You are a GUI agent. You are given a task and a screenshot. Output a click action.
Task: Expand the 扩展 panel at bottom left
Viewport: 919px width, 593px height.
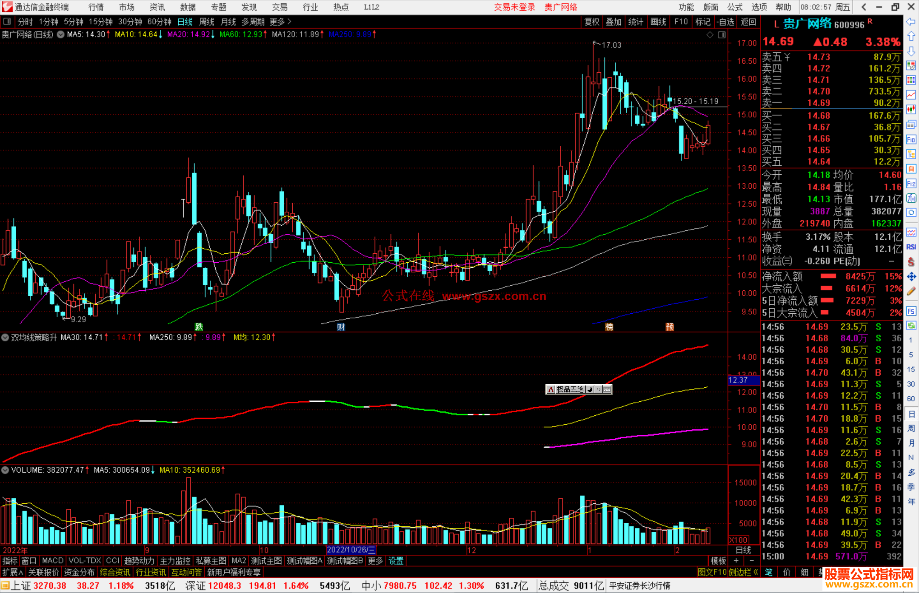[x=12, y=572]
